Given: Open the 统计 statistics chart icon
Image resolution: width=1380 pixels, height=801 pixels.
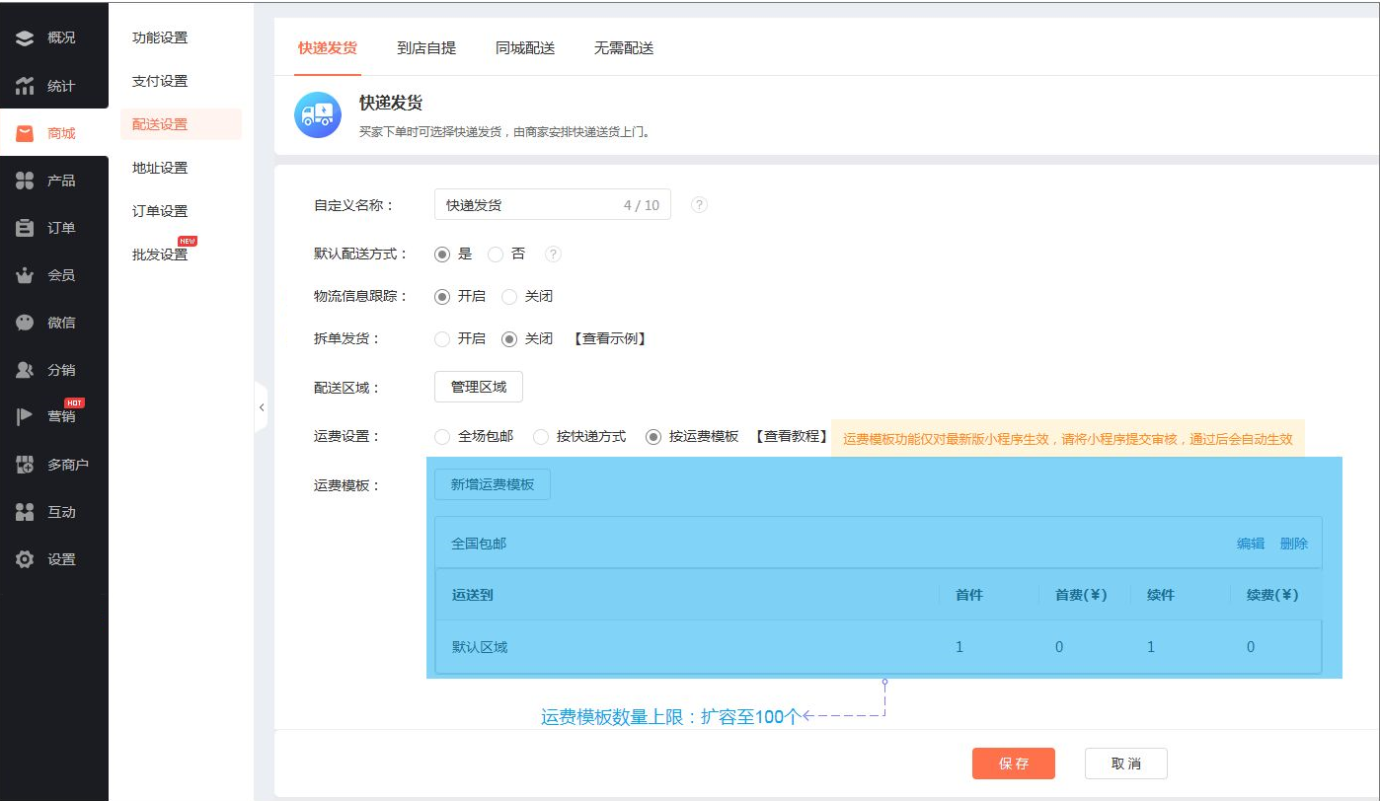Looking at the screenshot, I should pyautogui.click(x=25, y=86).
